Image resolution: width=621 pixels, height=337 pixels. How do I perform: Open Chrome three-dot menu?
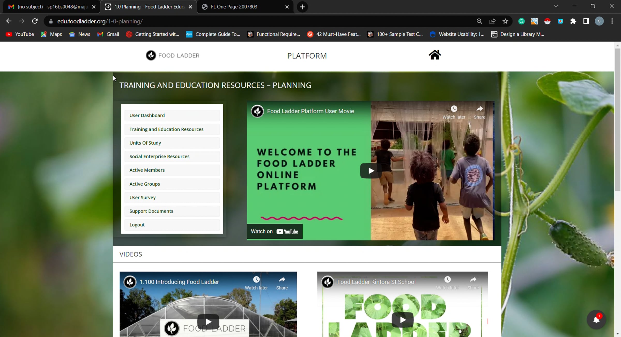pos(612,21)
